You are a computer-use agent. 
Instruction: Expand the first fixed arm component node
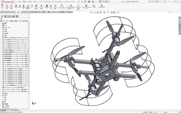pos(1,38)
